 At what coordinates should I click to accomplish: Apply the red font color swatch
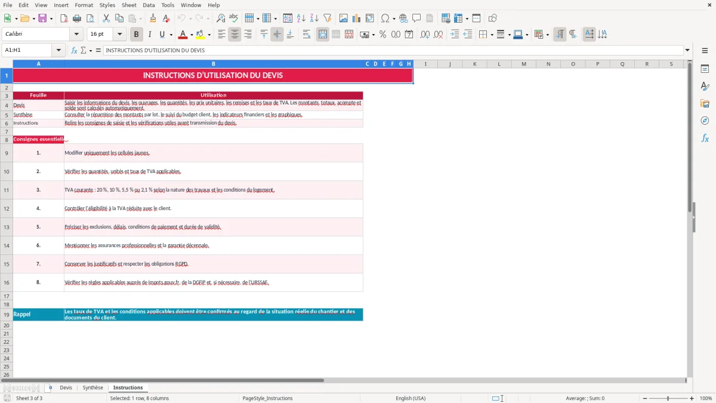(183, 35)
